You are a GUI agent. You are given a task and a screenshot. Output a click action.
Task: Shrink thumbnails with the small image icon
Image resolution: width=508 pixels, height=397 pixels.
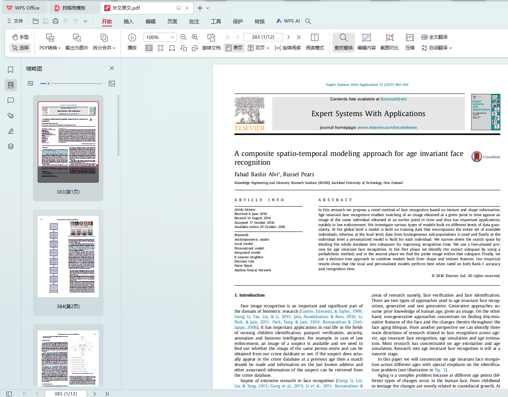pos(31,84)
